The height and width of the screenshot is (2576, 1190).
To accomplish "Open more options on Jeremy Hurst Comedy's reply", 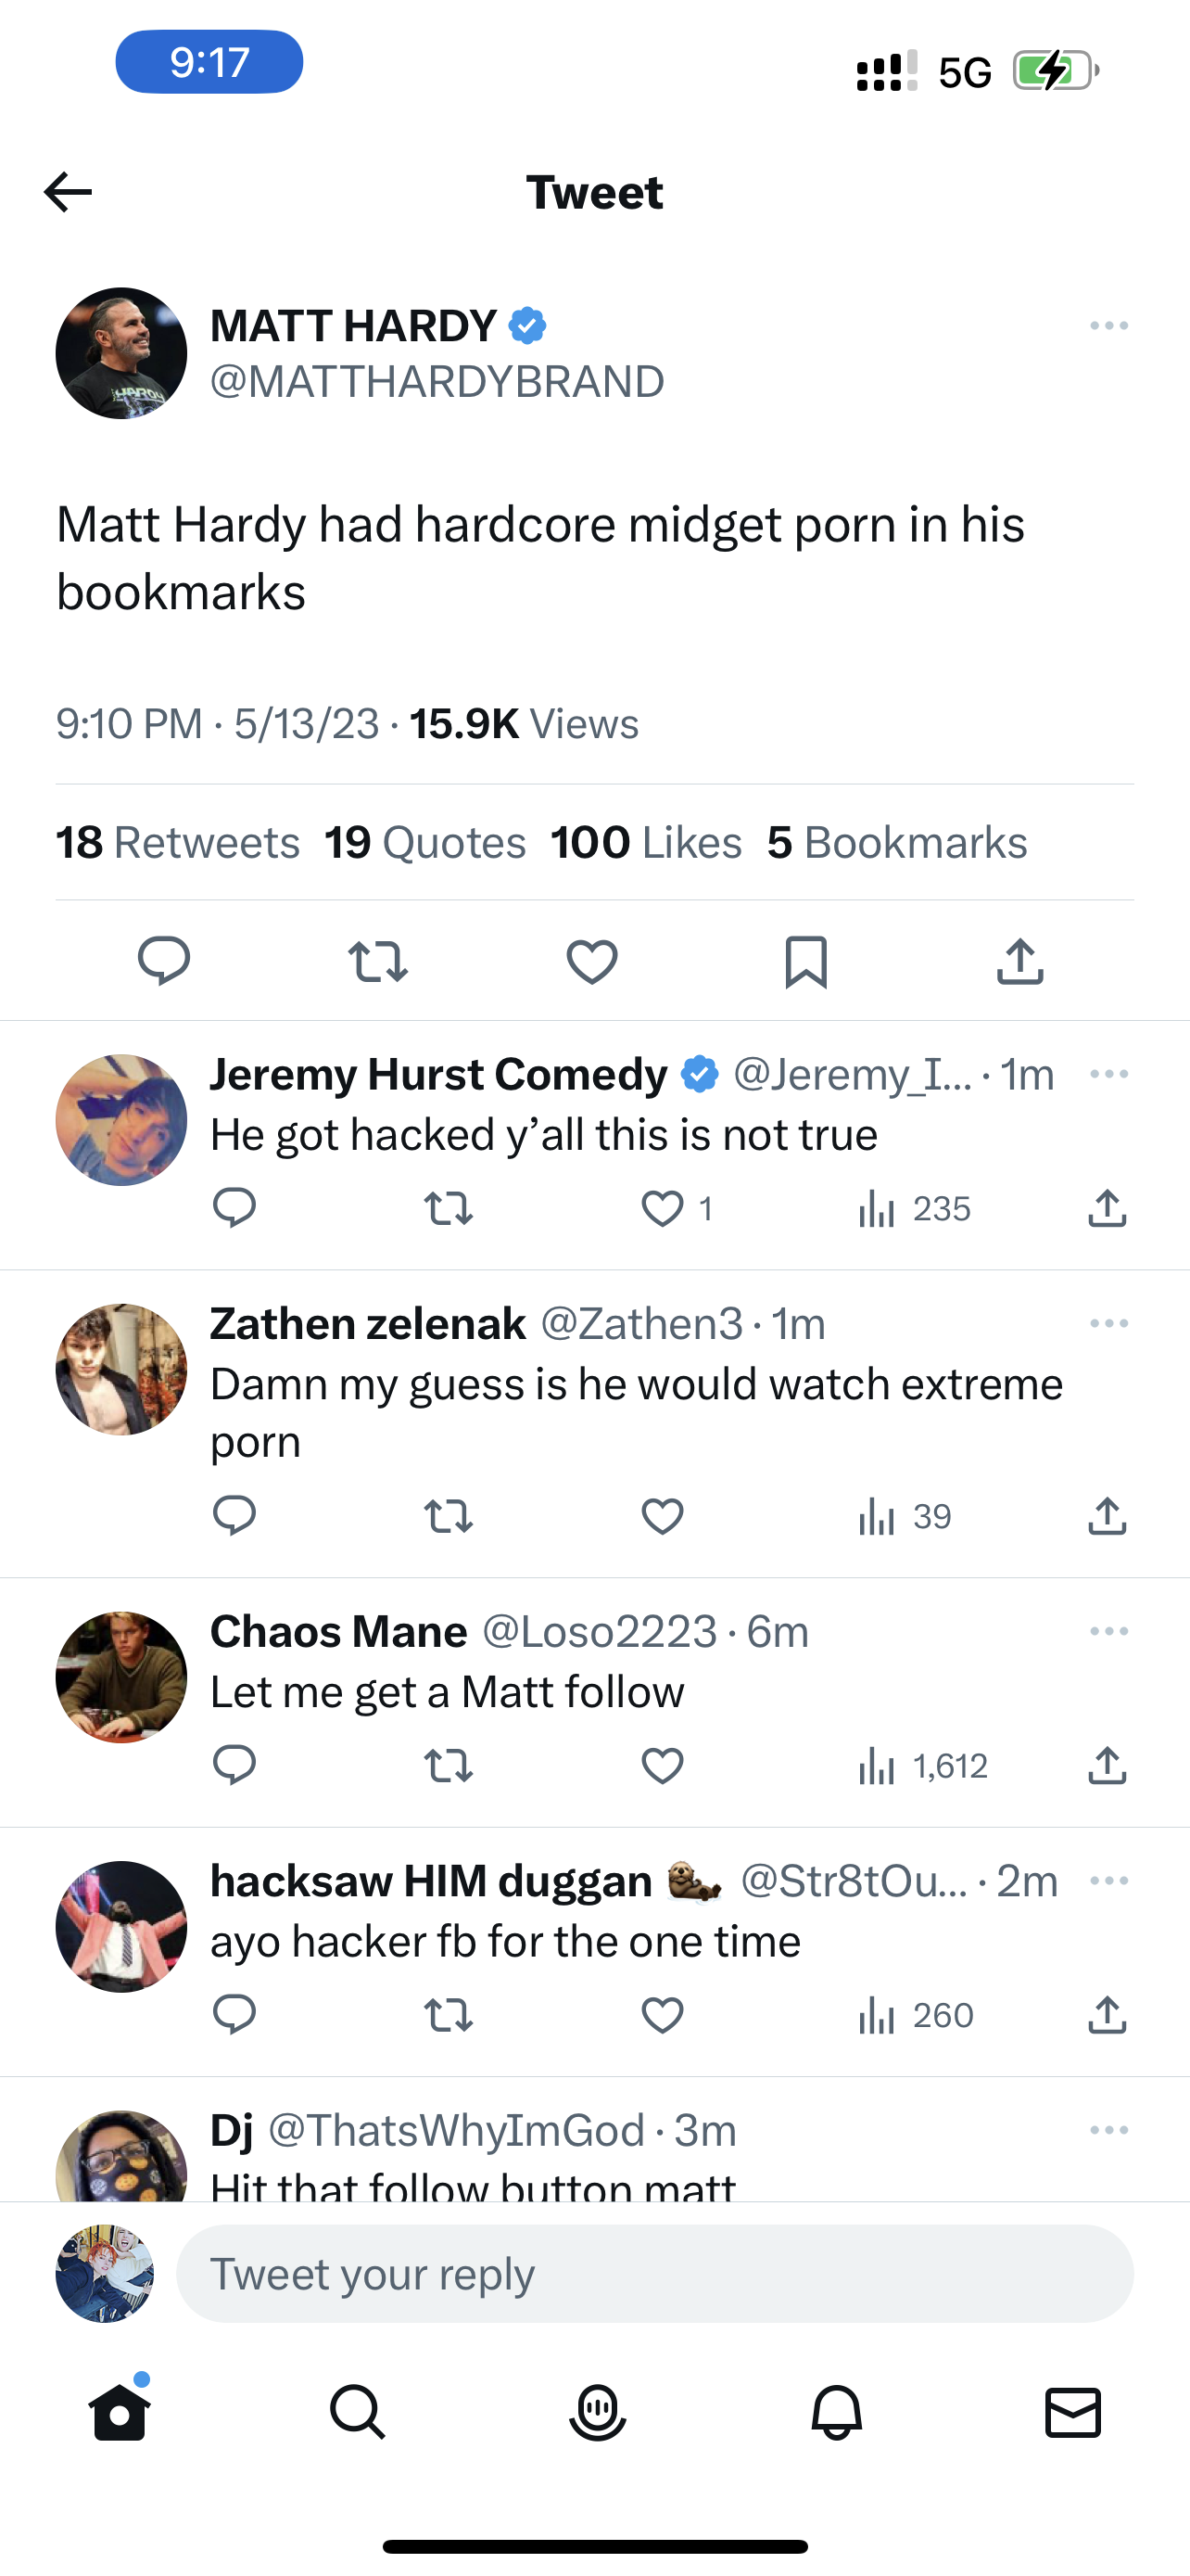I will pyautogui.click(x=1109, y=1074).
